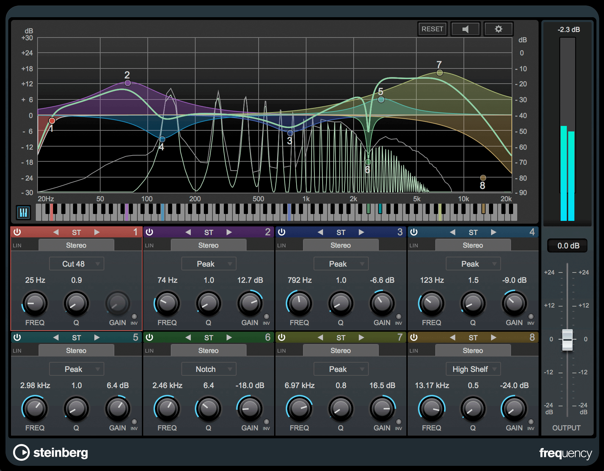Screen dimensions: 604x471
Task: Click the speaker audition icon button
Action: (465, 29)
